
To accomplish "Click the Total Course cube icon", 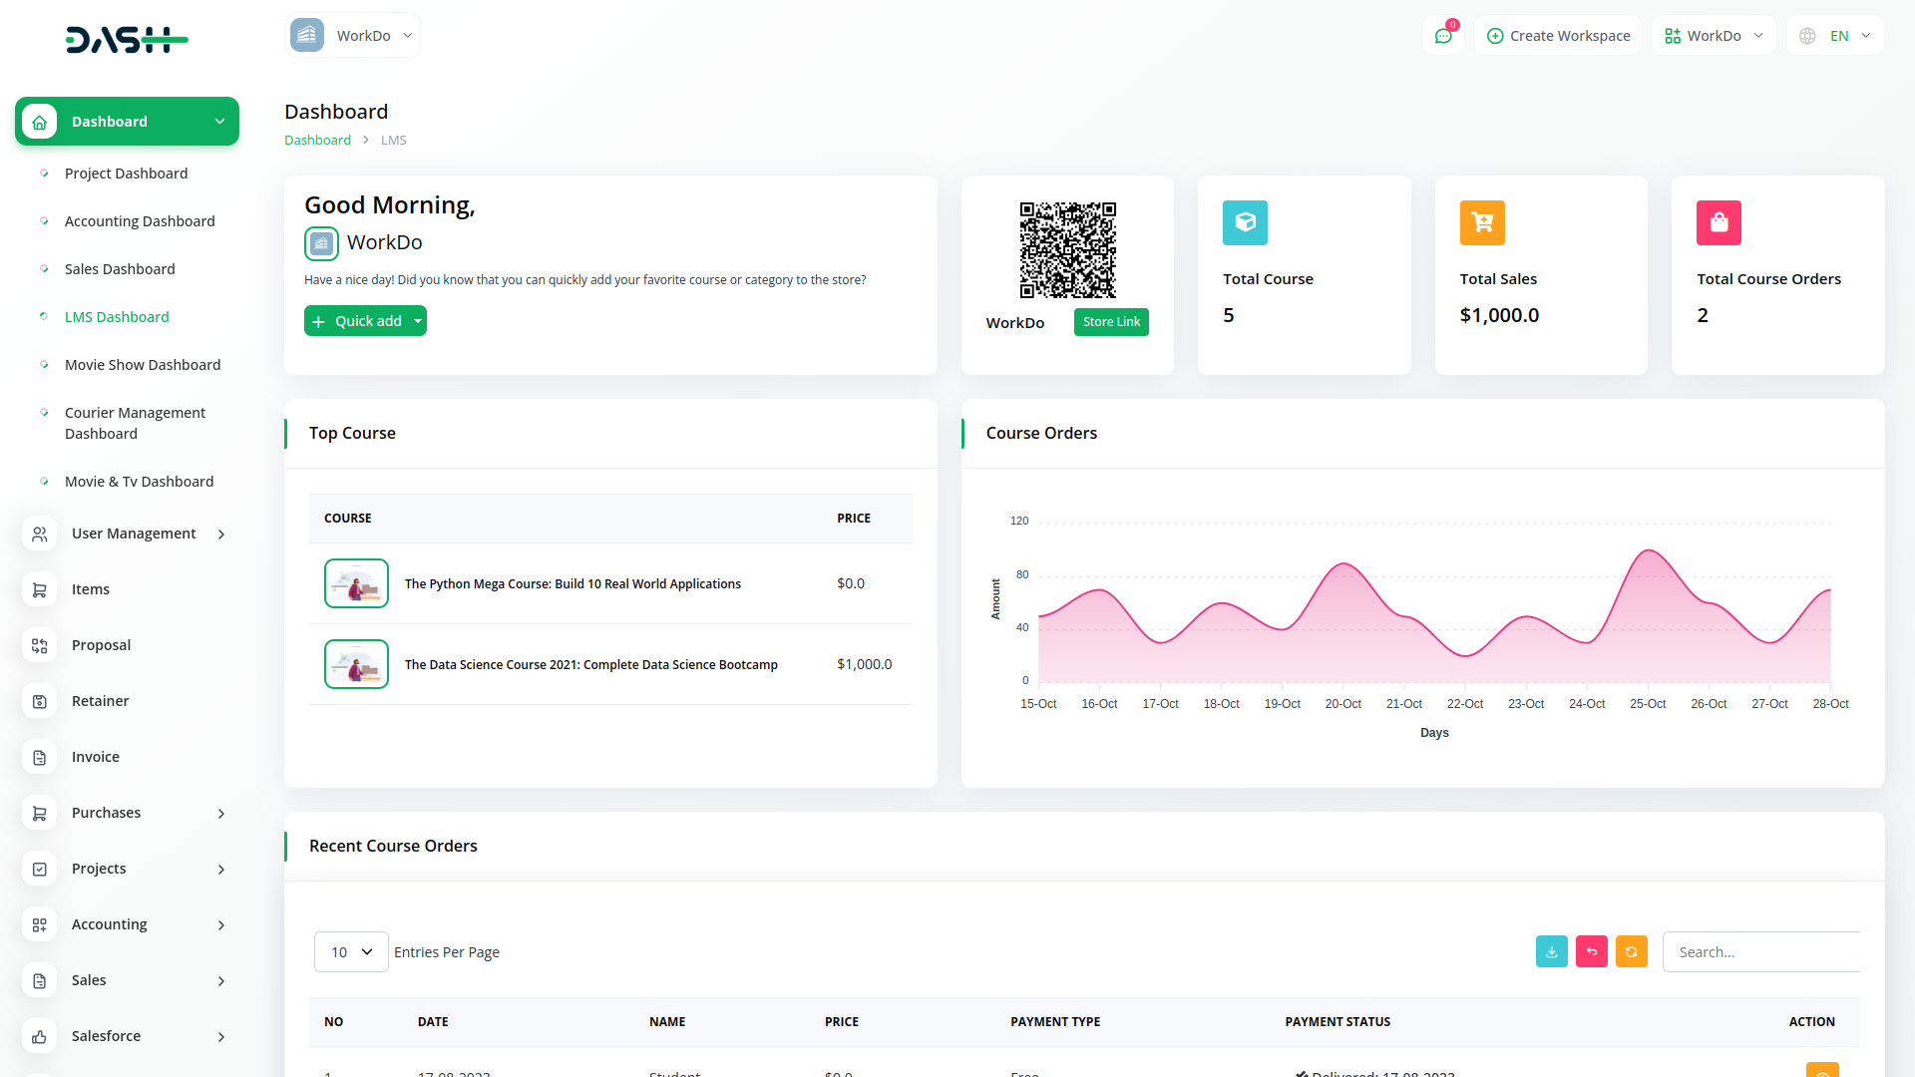I will pyautogui.click(x=1245, y=222).
